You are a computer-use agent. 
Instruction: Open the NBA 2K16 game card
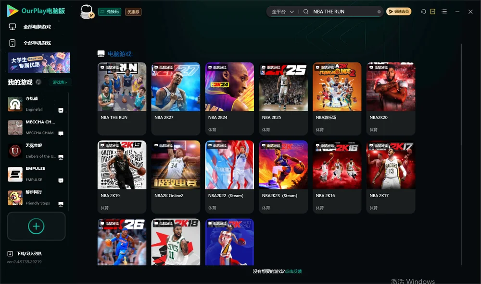point(337,177)
